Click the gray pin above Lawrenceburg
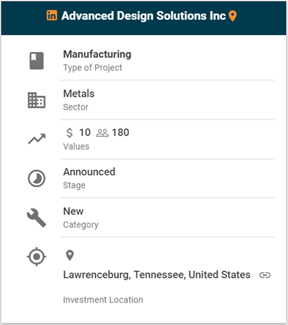Viewport: 288px width, 325px height. (70, 255)
